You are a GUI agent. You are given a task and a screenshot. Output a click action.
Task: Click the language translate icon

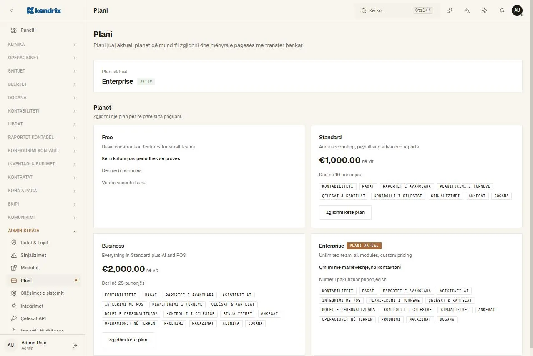(x=467, y=10)
